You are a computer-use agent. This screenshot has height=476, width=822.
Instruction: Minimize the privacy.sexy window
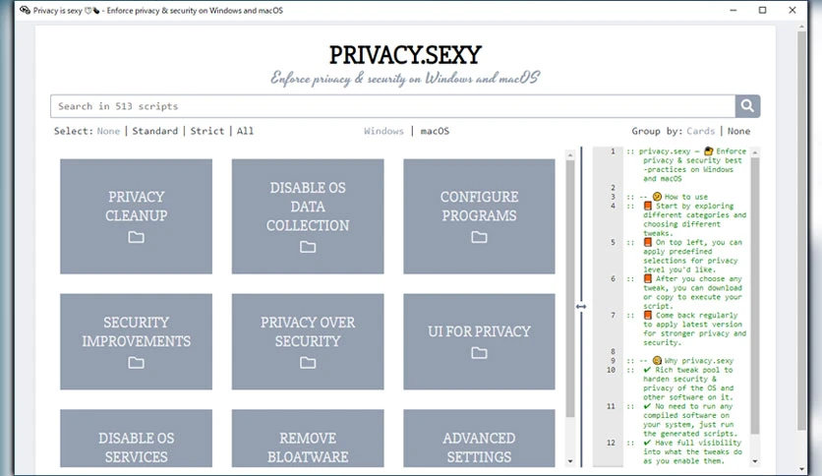click(x=733, y=10)
